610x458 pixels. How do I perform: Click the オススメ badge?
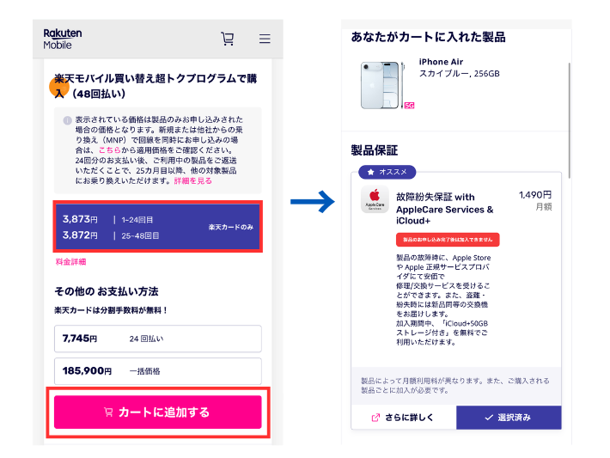tap(387, 172)
